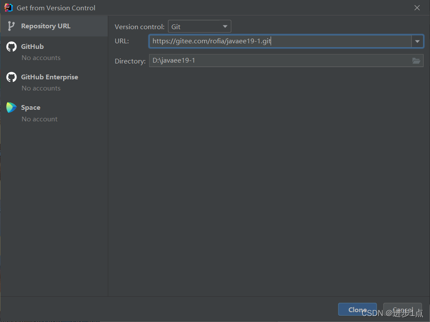This screenshot has width=430, height=322.
Task: Close the Get from Version Control dialog
Action: pyautogui.click(x=417, y=8)
